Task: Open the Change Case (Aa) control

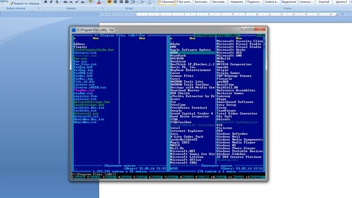Action: (x=83, y=2)
